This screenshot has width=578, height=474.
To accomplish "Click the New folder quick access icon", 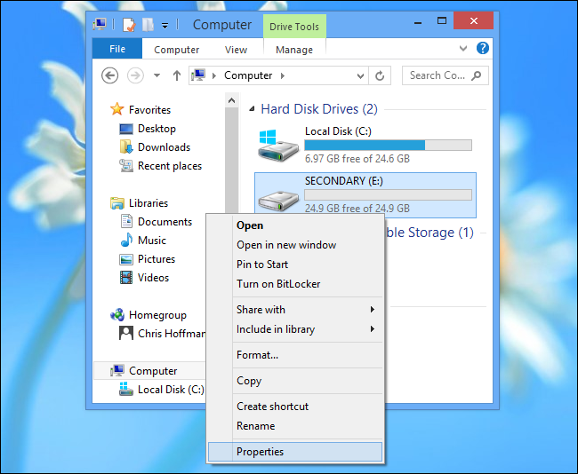I will 148,25.
